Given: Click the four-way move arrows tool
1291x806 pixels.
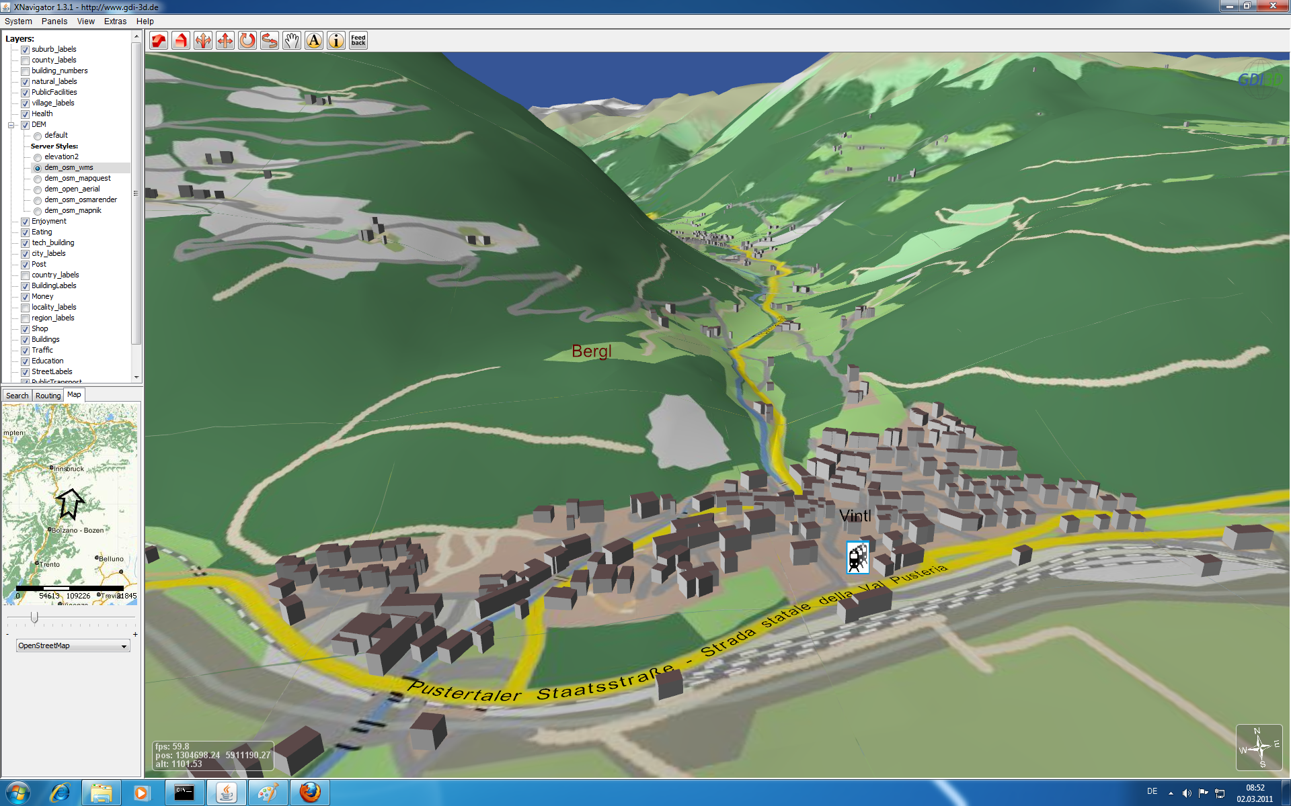Looking at the screenshot, I should tap(225, 41).
